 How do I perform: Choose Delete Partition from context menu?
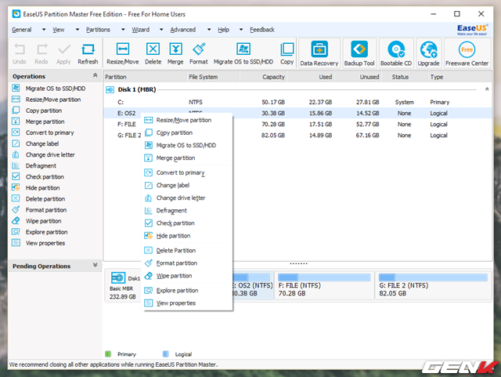click(x=187, y=251)
